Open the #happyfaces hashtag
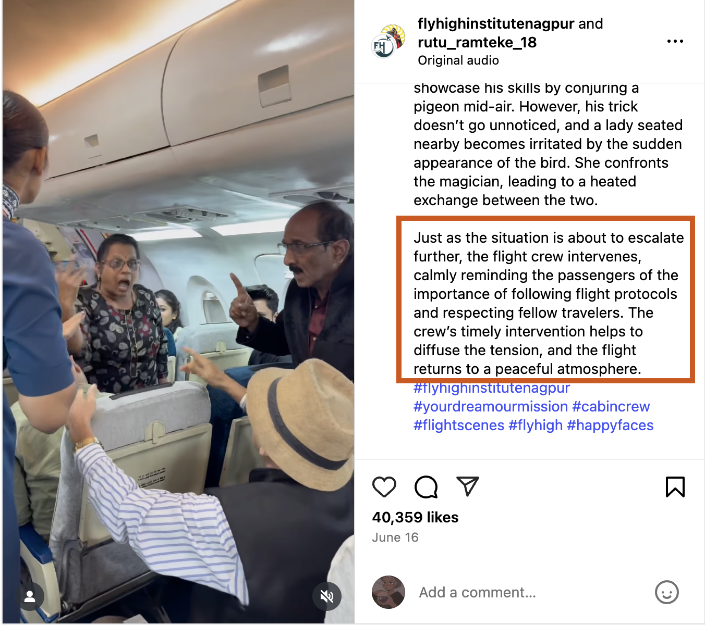Image resolution: width=705 pixels, height=625 pixels. [610, 426]
